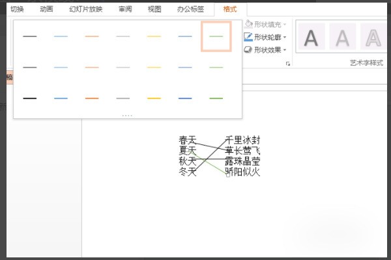This screenshot has width=391, height=260.
Task: Apply the dark solid WordArt A style
Action: 311,36
